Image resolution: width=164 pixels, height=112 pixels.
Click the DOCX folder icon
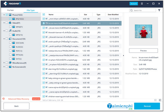pyautogui.click(x=14, y=43)
